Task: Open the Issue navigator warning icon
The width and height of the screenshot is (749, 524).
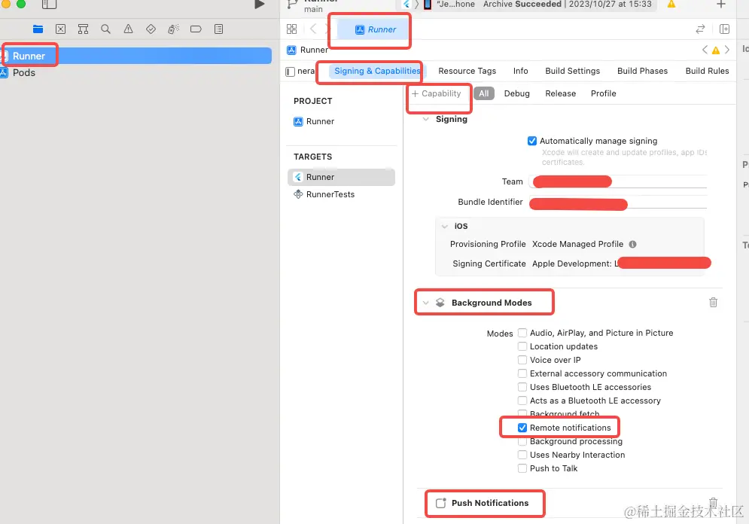Action: (x=129, y=29)
